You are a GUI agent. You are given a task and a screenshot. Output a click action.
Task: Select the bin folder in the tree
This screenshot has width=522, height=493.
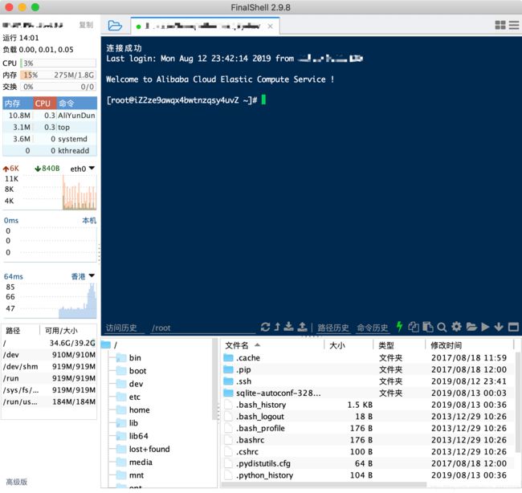[128, 358]
